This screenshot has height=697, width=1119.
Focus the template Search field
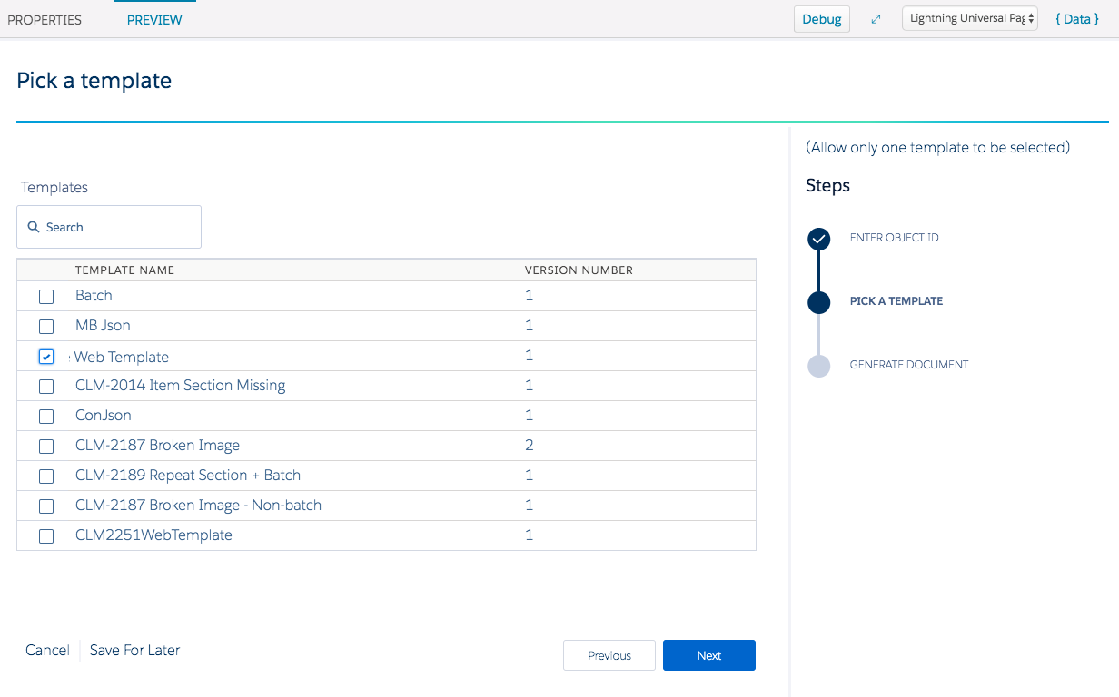point(118,227)
